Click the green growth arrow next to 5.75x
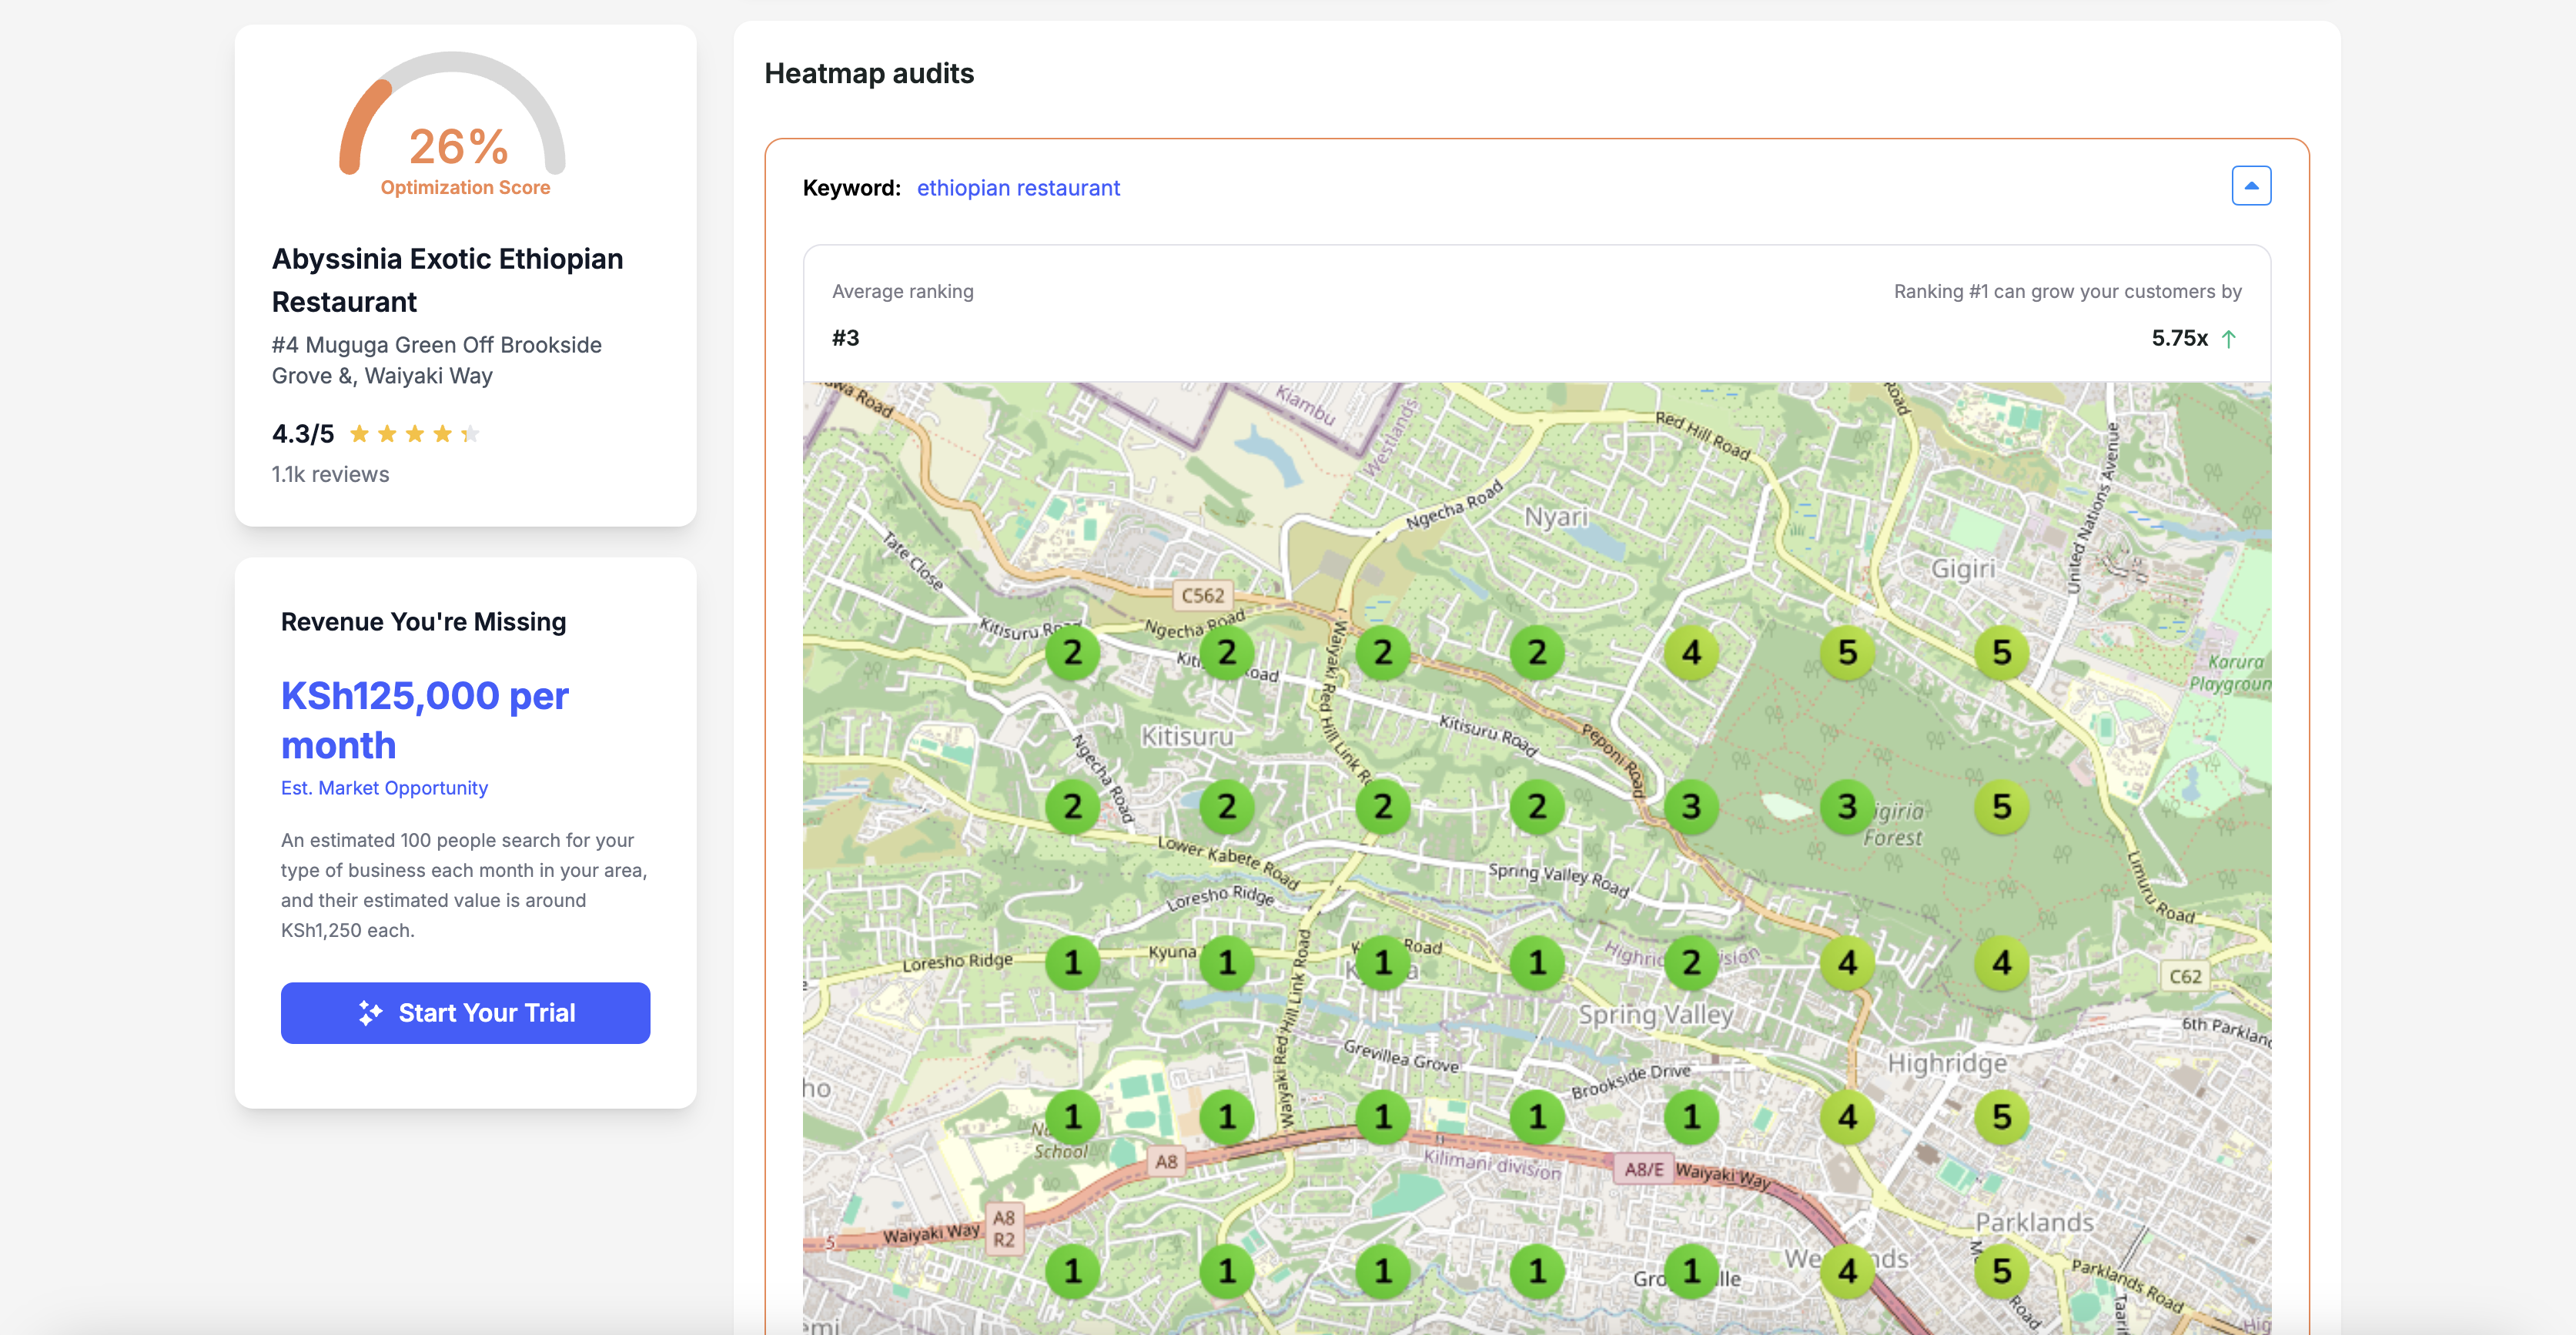 (2228, 339)
